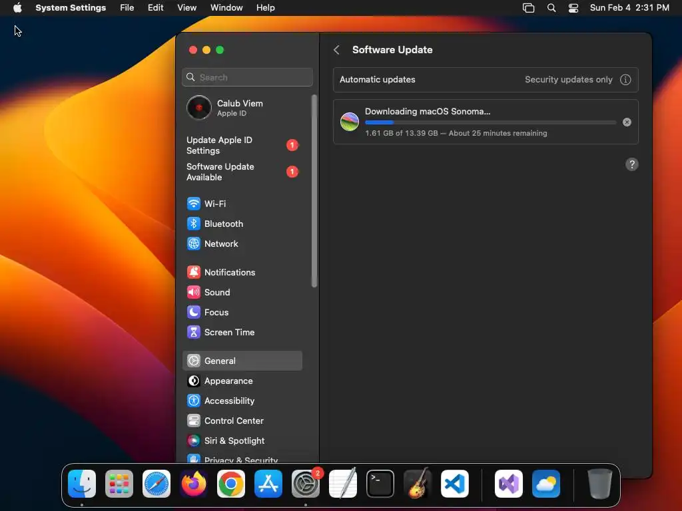Open the Notifications pane
The image size is (682, 511).
(x=242, y=272)
